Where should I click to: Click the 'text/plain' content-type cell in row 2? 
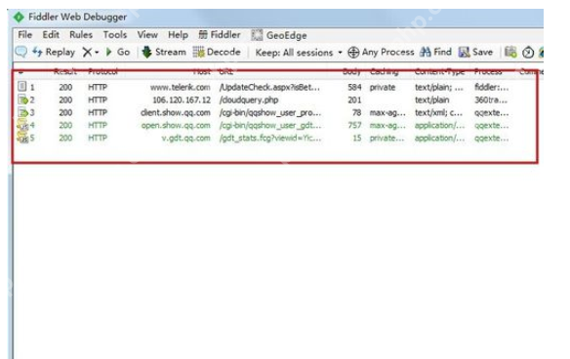[431, 100]
